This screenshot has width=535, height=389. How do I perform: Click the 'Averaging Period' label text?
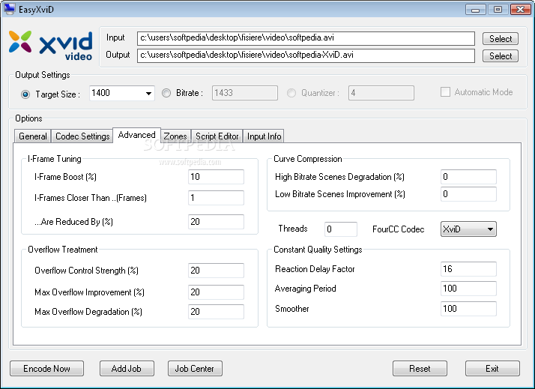click(x=306, y=289)
